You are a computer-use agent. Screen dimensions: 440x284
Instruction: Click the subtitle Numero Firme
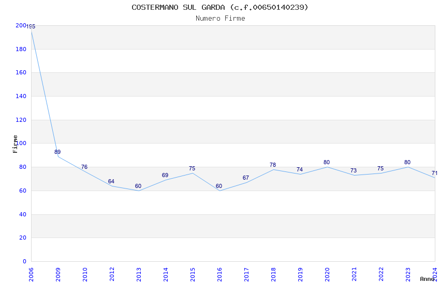coord(221,19)
